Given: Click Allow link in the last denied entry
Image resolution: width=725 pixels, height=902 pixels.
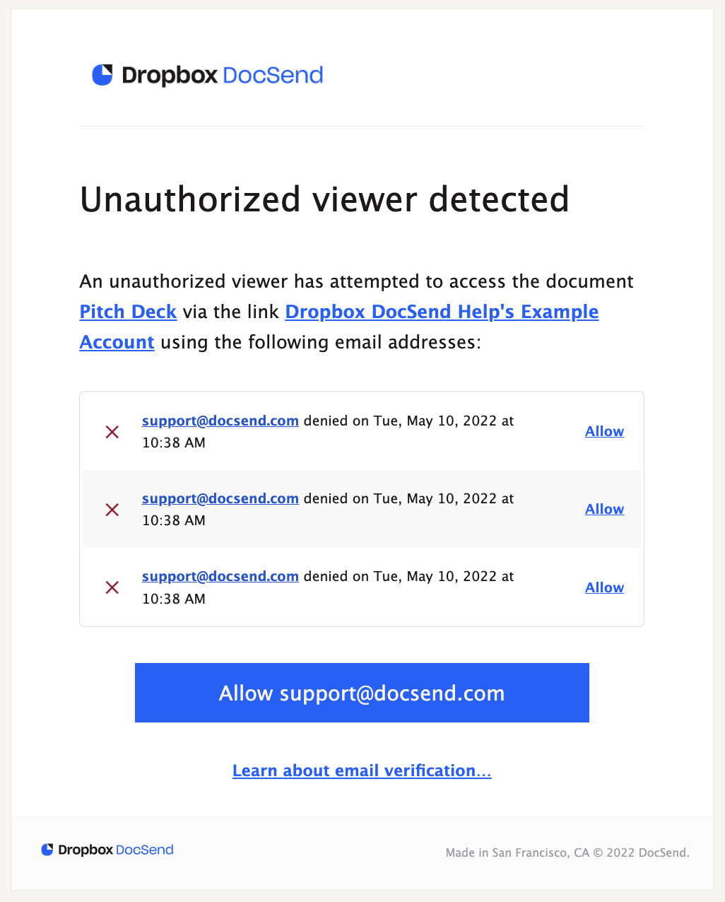Looking at the screenshot, I should pos(604,587).
